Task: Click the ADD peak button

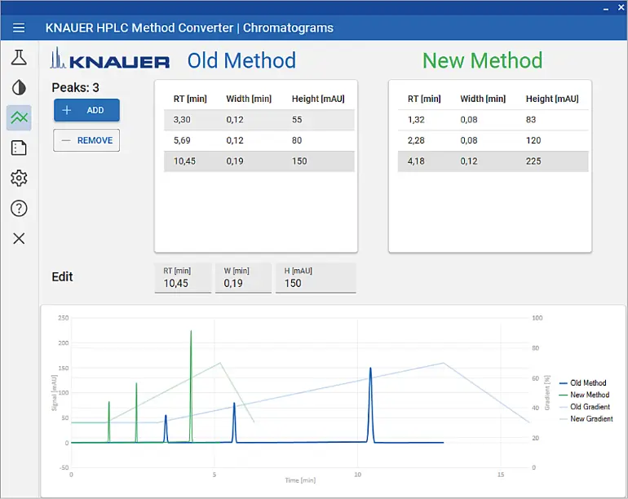Action: 86,110
